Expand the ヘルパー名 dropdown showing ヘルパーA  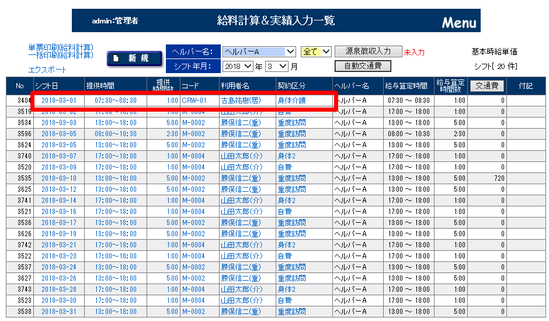point(260,52)
